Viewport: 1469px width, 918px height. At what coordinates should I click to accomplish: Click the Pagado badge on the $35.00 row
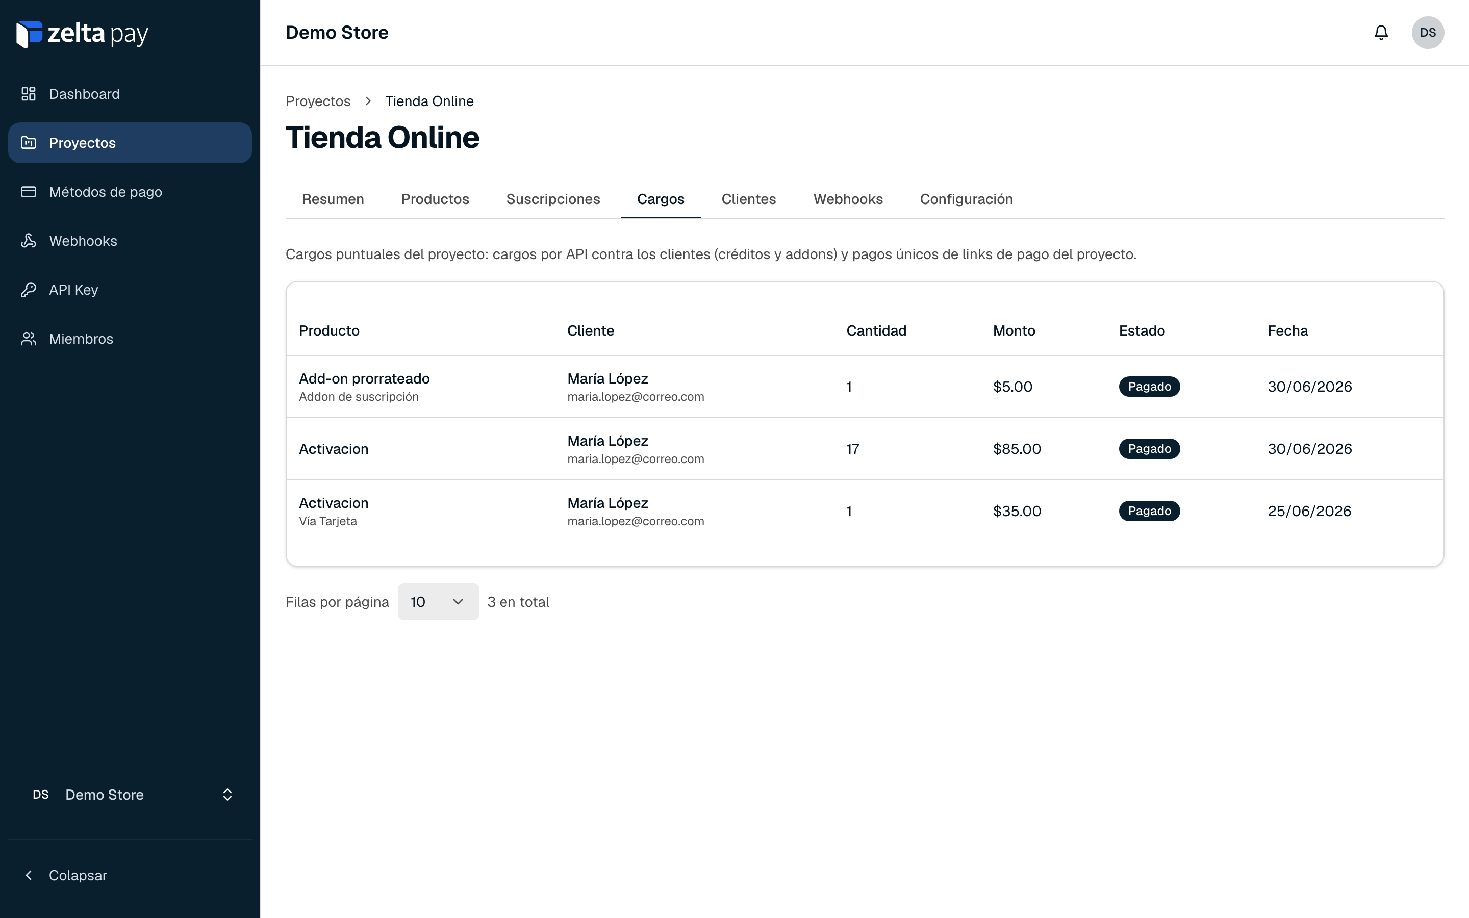tap(1149, 511)
